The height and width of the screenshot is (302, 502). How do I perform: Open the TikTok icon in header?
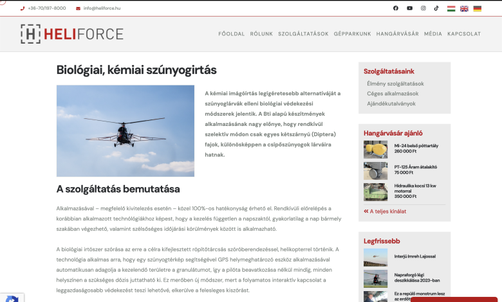click(x=436, y=8)
